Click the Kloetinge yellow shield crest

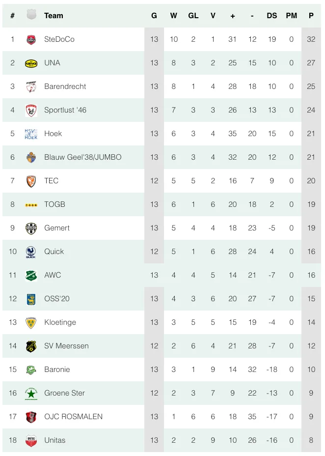click(31, 322)
